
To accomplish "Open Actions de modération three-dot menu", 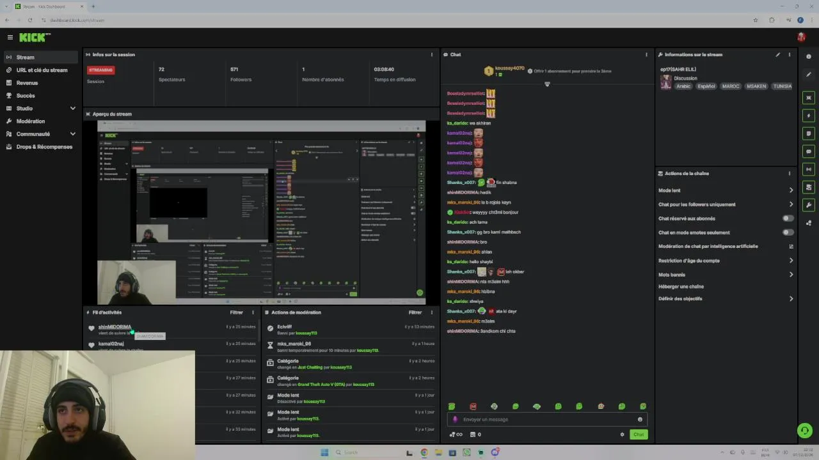I will [432, 312].
